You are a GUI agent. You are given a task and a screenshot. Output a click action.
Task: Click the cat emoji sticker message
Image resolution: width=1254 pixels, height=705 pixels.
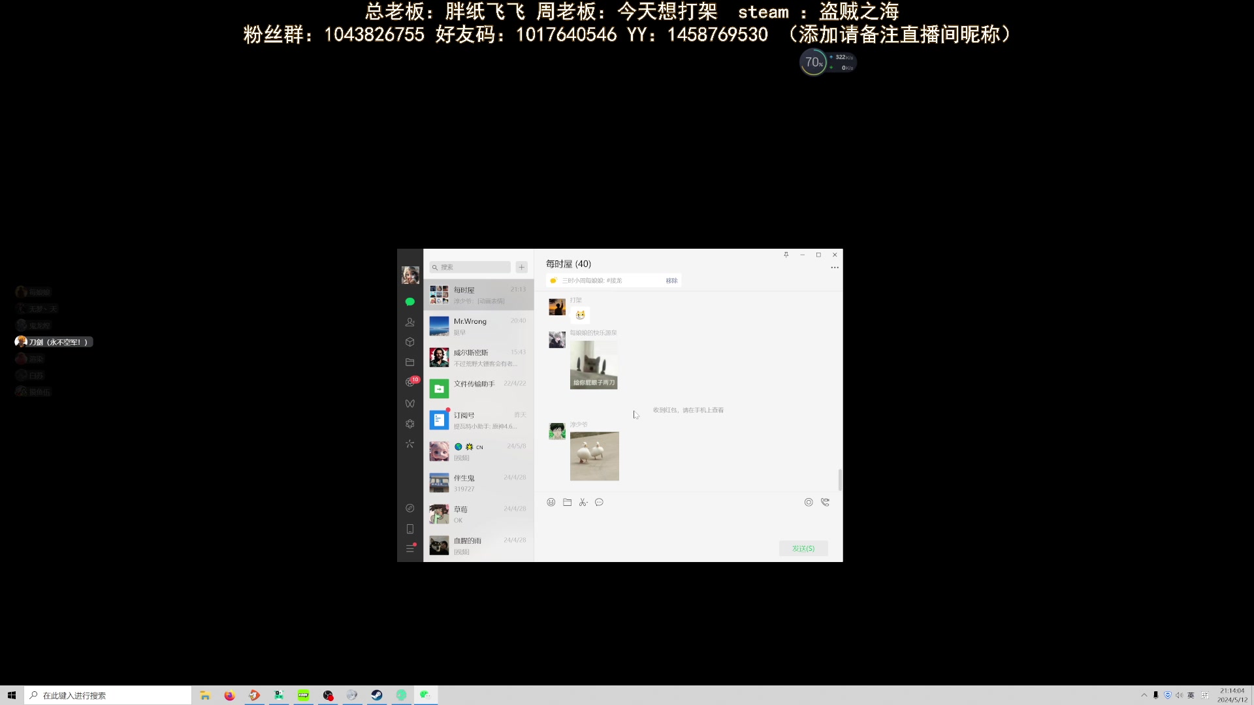click(x=580, y=315)
